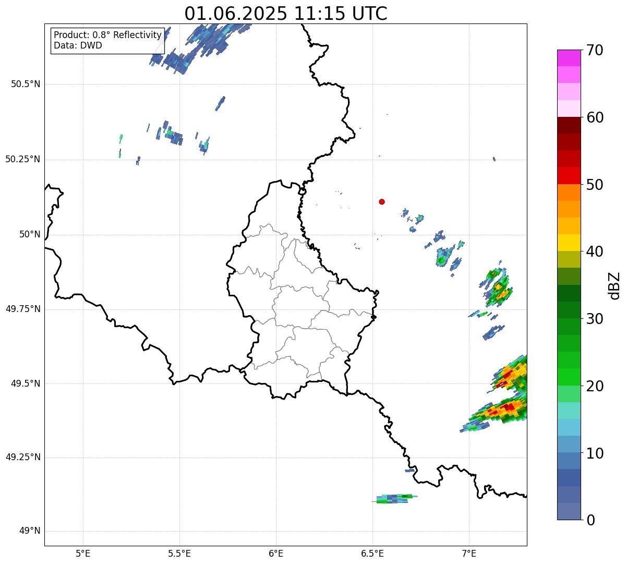
Task: Click the 49.75°N latitude label
Action: click(22, 309)
